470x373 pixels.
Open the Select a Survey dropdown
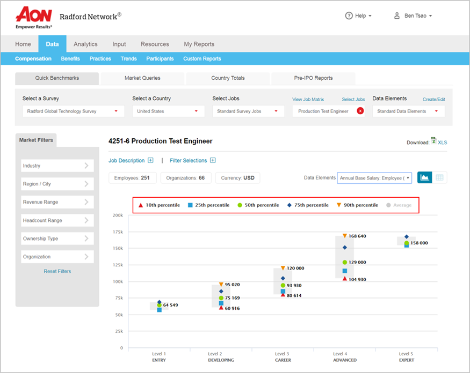pos(73,111)
